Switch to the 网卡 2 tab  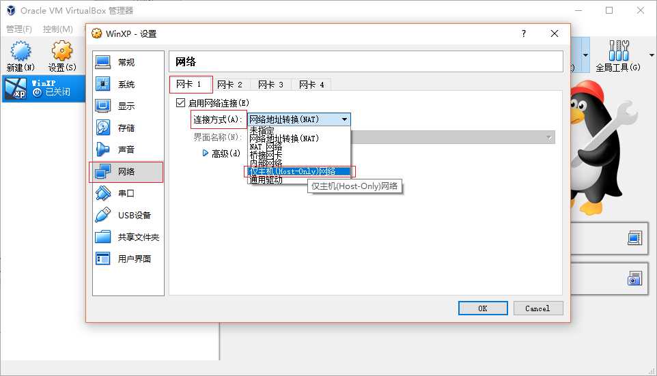pos(229,85)
